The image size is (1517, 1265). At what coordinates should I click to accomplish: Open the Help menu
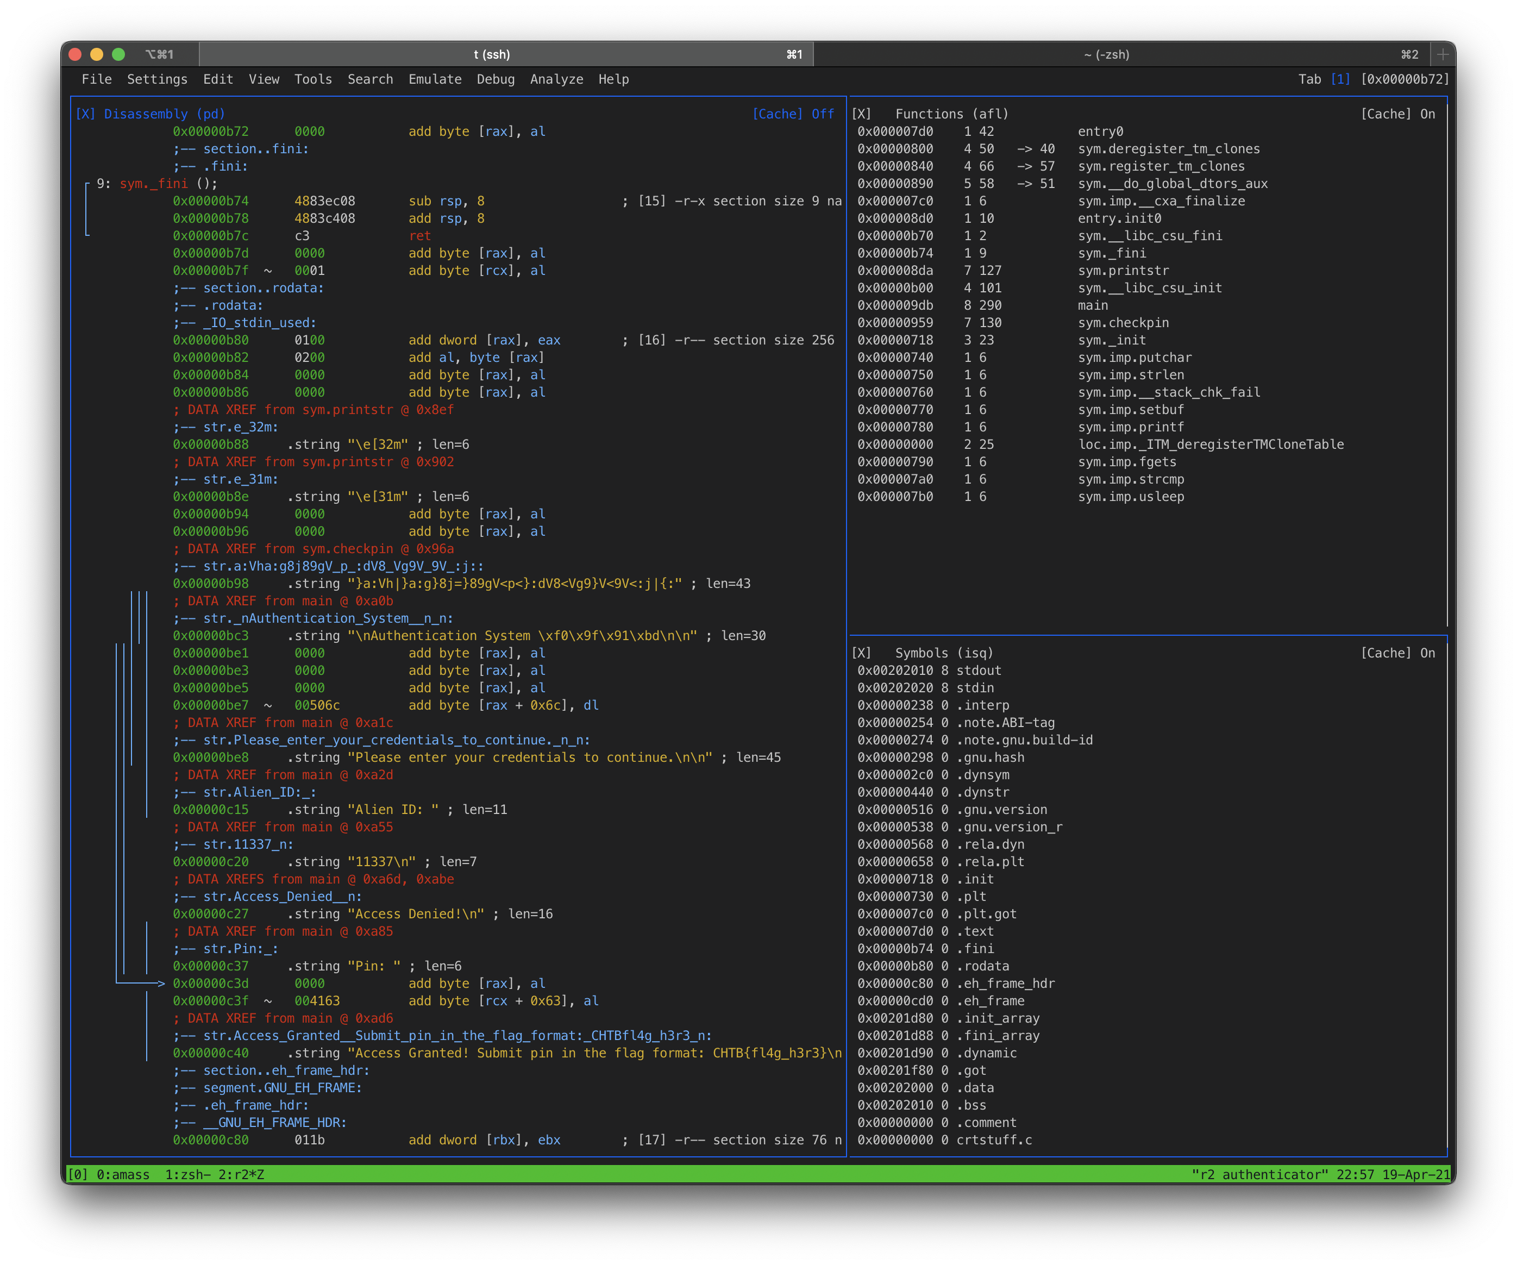coord(613,79)
